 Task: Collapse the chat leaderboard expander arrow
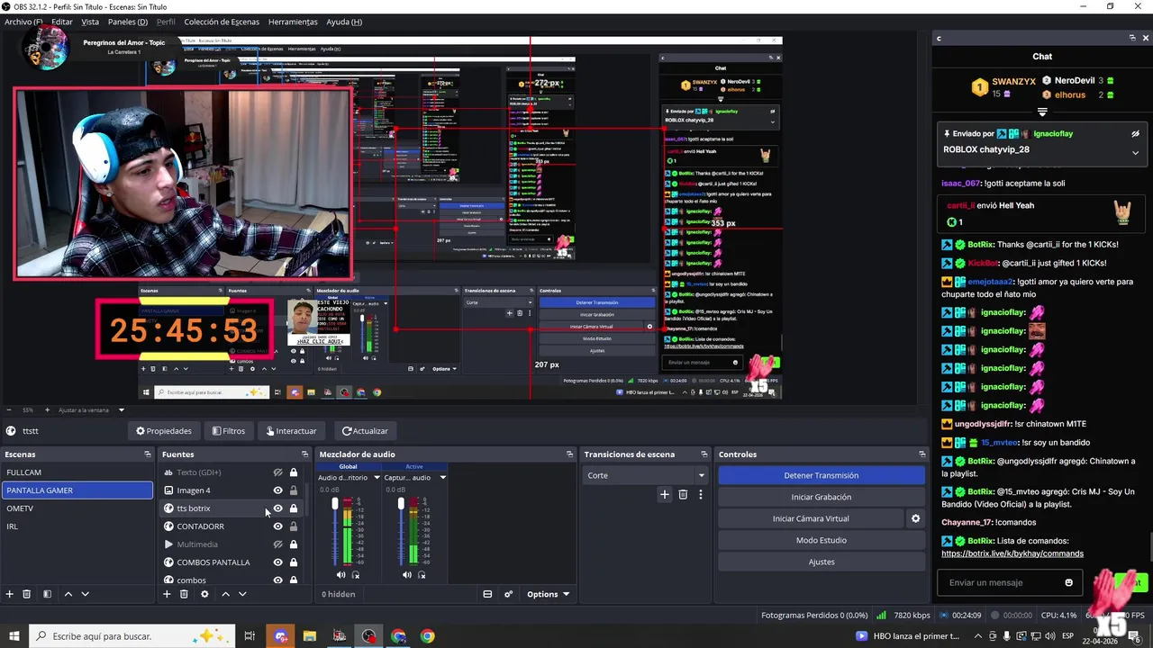[x=1042, y=112]
